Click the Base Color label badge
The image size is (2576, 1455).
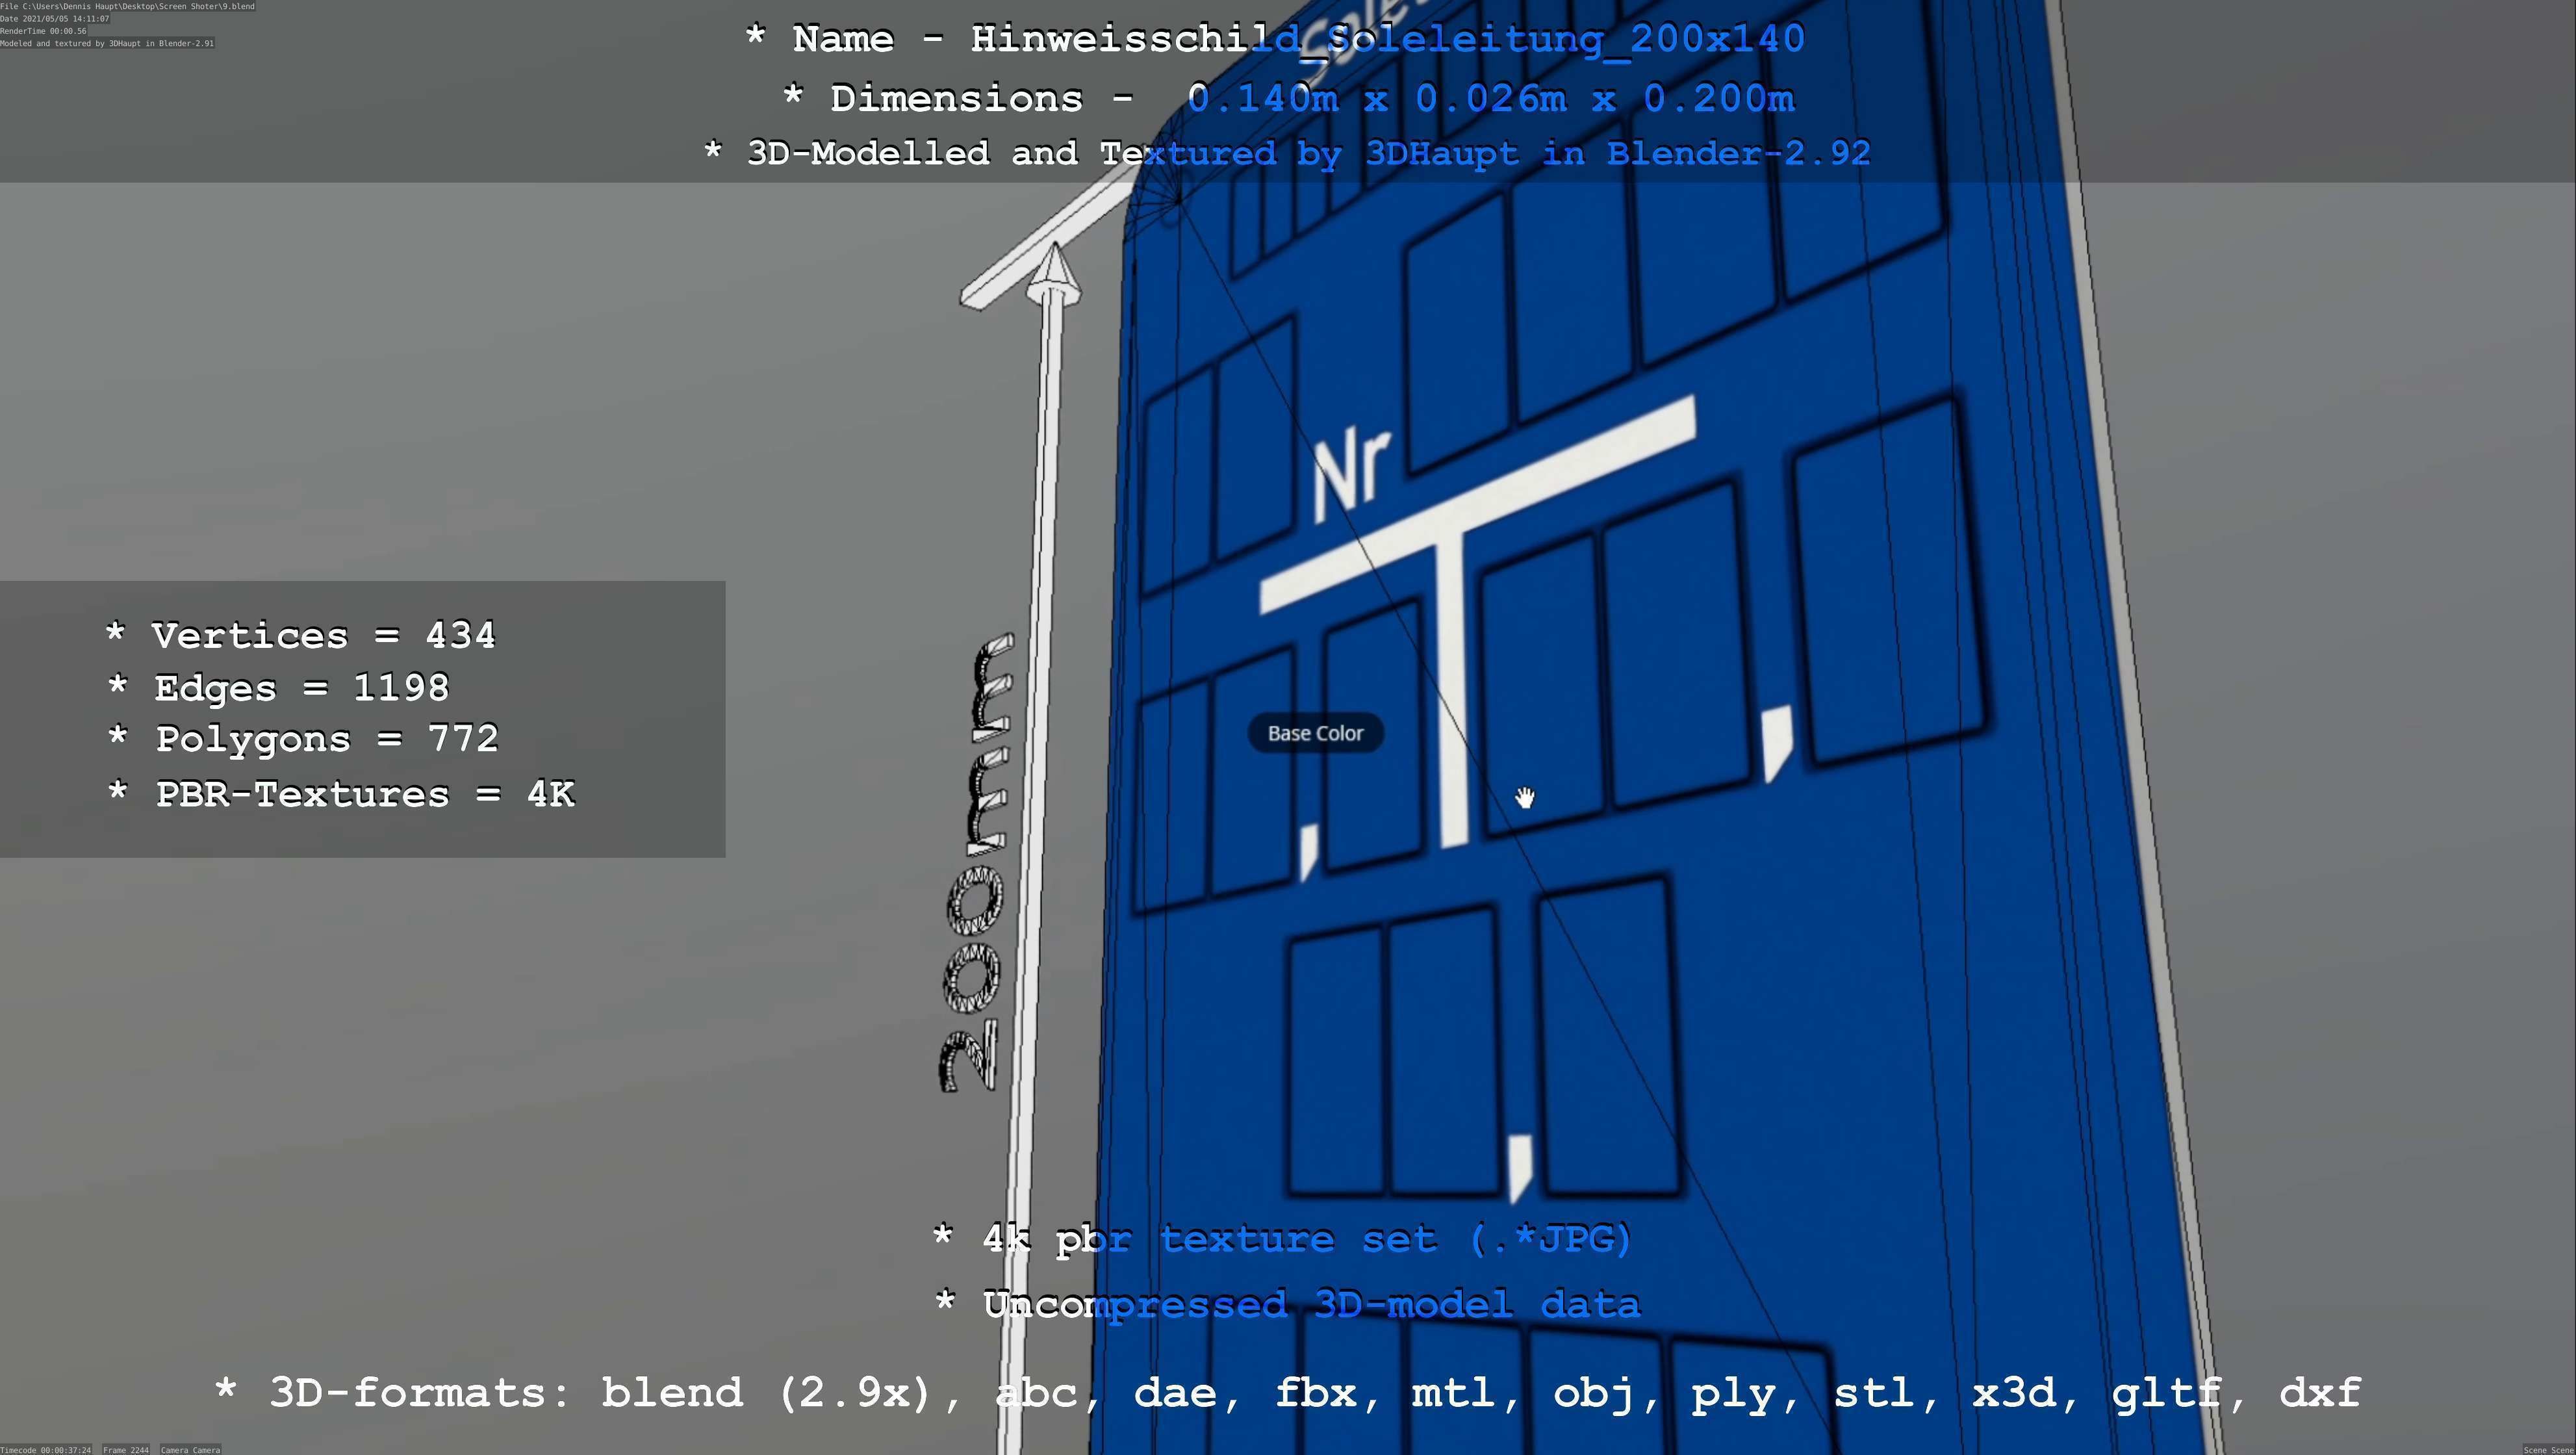[1315, 733]
